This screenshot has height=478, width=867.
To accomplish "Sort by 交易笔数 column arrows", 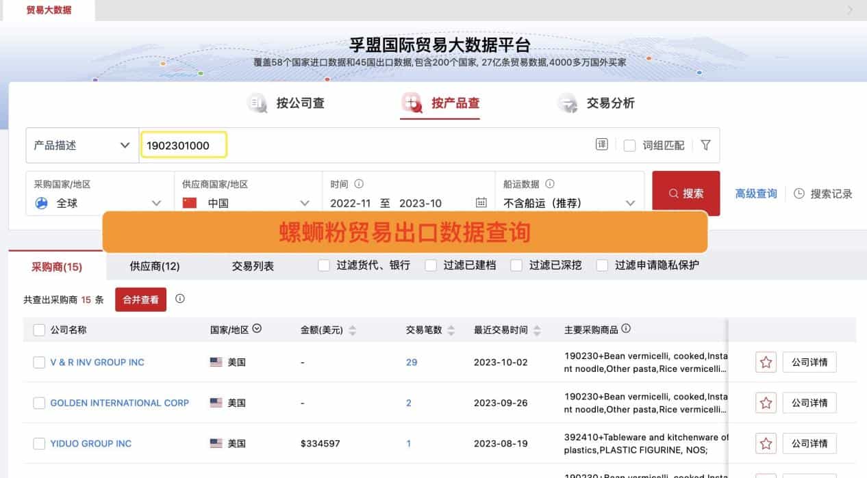I will point(451,330).
